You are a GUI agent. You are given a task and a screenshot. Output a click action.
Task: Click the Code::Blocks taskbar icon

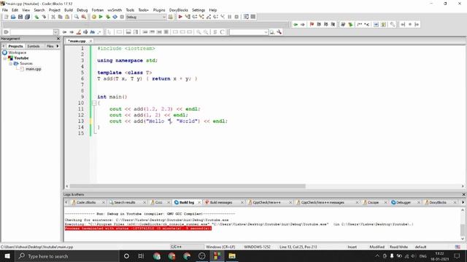[x=217, y=256]
